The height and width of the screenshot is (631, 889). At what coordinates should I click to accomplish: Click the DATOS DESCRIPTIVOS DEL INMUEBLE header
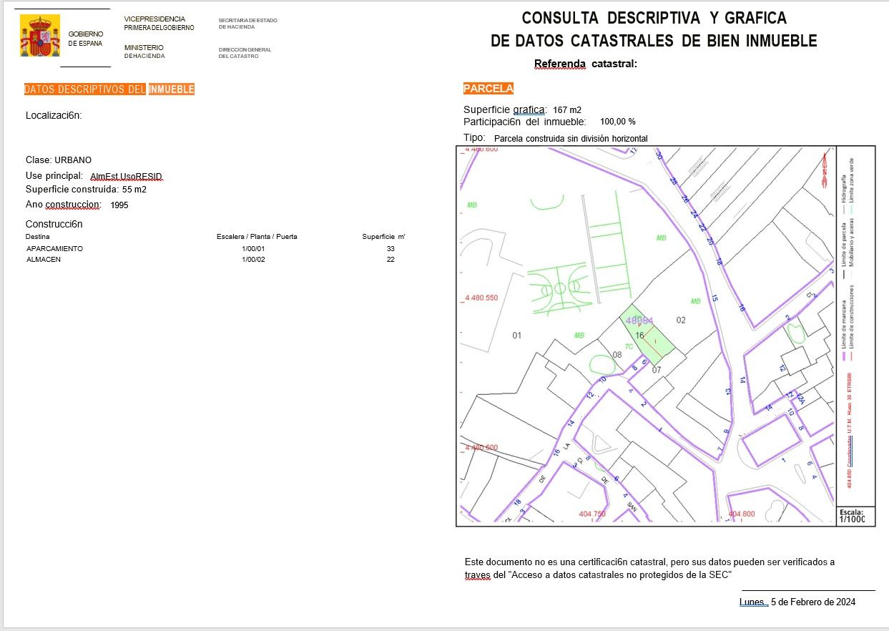(x=109, y=89)
